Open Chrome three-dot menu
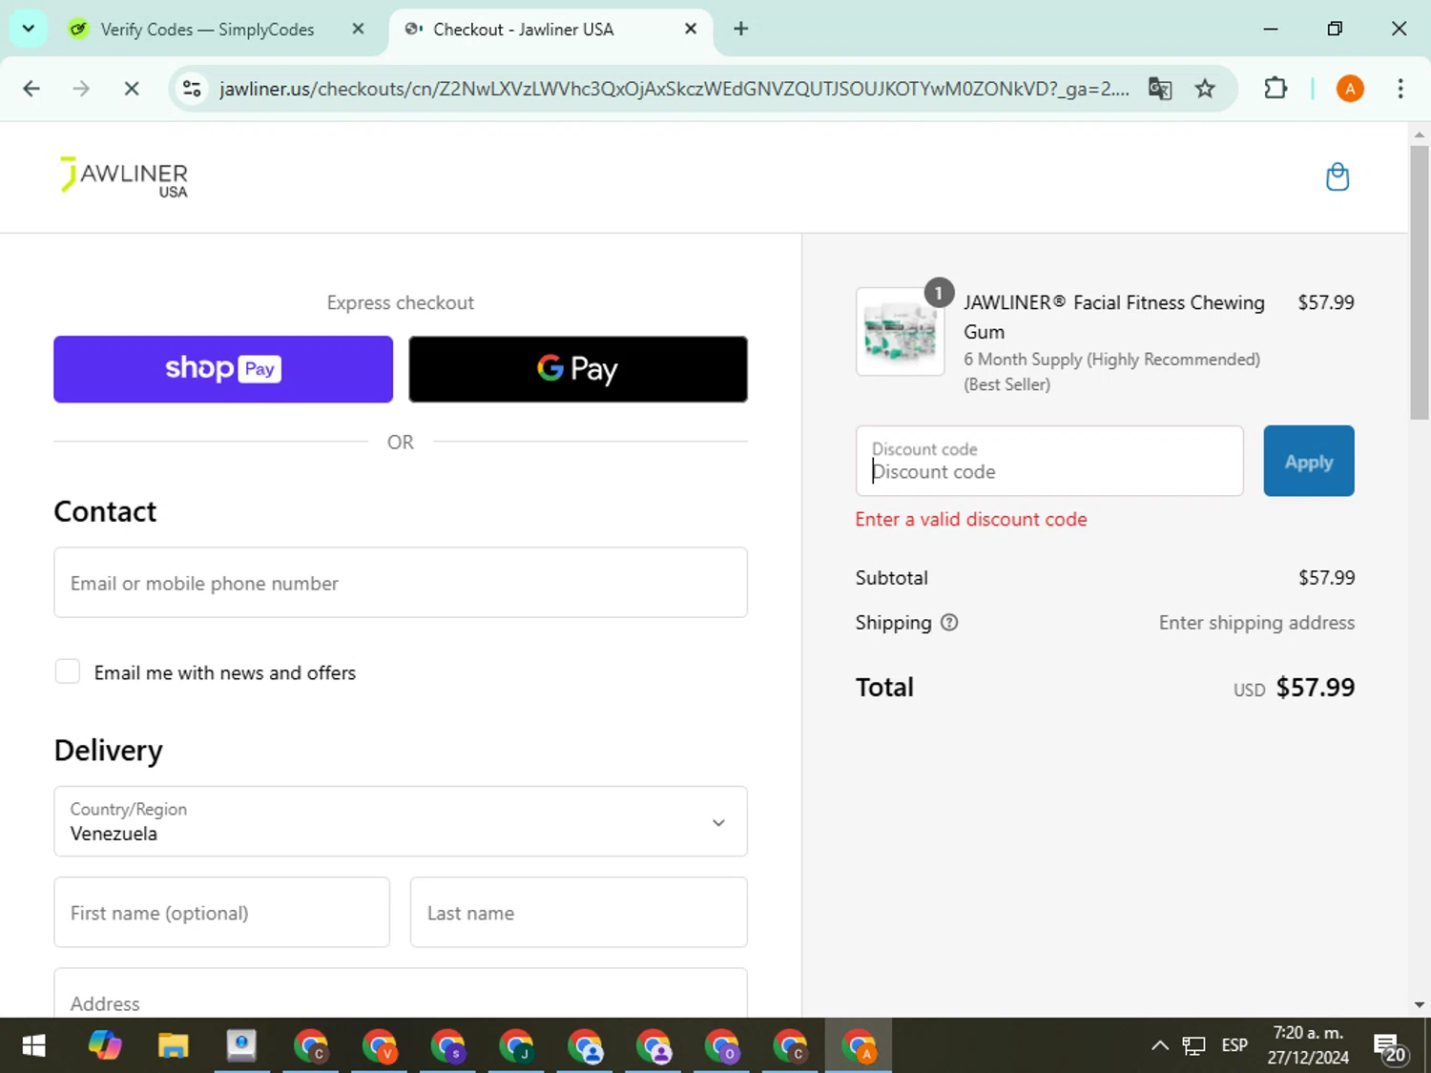1431x1073 pixels. [x=1400, y=89]
